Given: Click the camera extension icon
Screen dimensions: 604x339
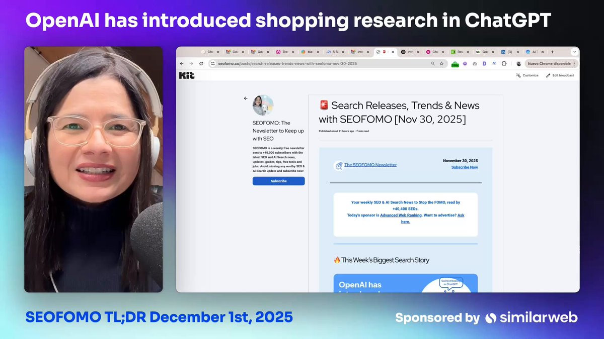Looking at the screenshot, I should [x=475, y=64].
